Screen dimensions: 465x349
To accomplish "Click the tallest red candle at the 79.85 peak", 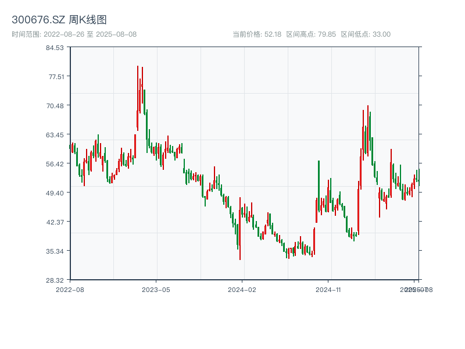I will coord(138,98).
